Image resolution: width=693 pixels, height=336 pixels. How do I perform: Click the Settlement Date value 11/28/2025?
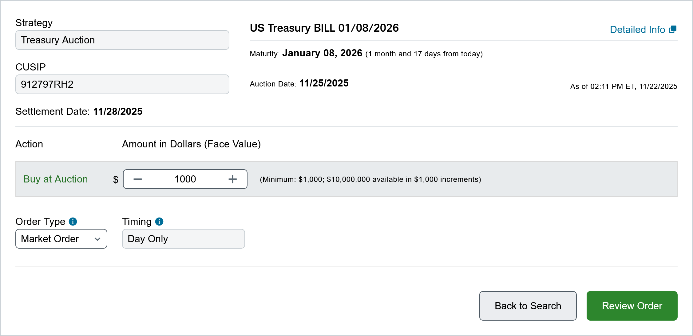tap(118, 111)
